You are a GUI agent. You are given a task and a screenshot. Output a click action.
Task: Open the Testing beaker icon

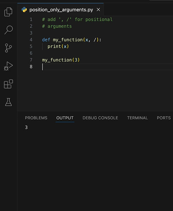click(x=8, y=102)
